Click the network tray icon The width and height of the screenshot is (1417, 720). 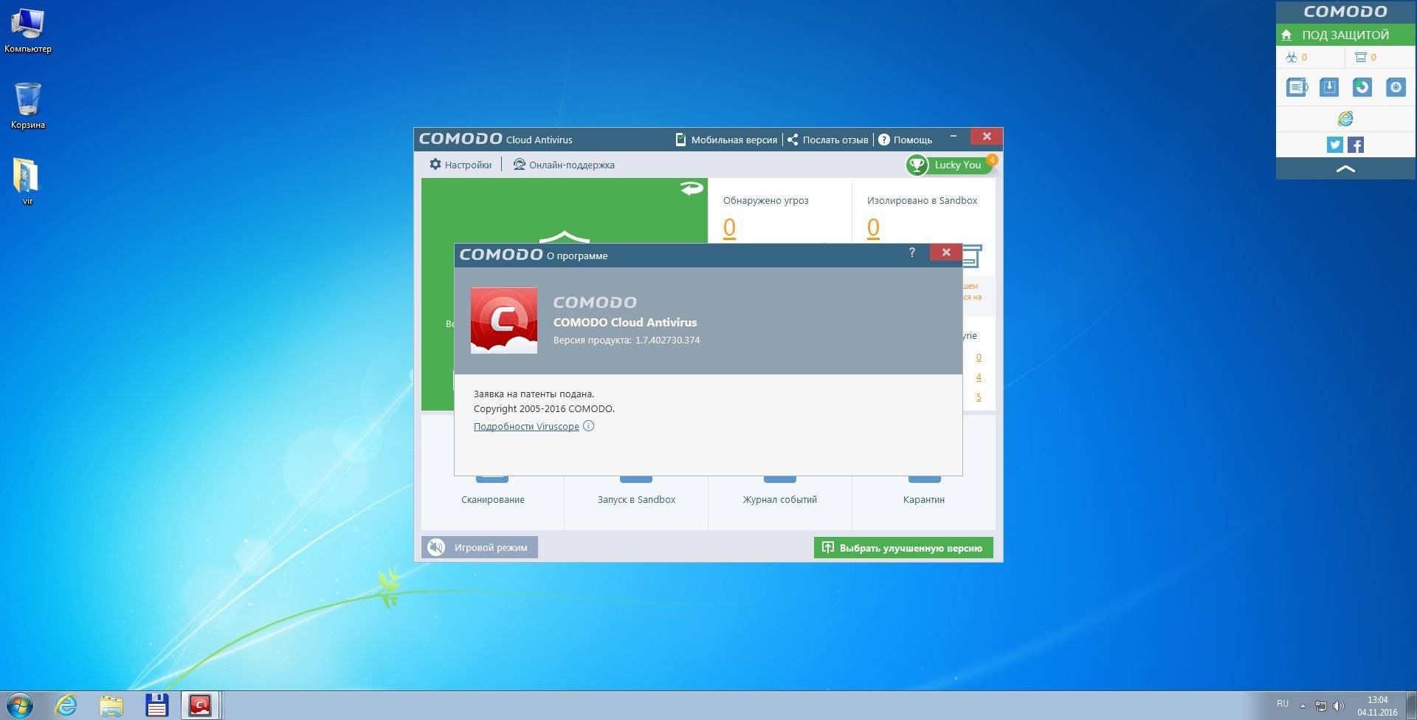click(x=1321, y=706)
